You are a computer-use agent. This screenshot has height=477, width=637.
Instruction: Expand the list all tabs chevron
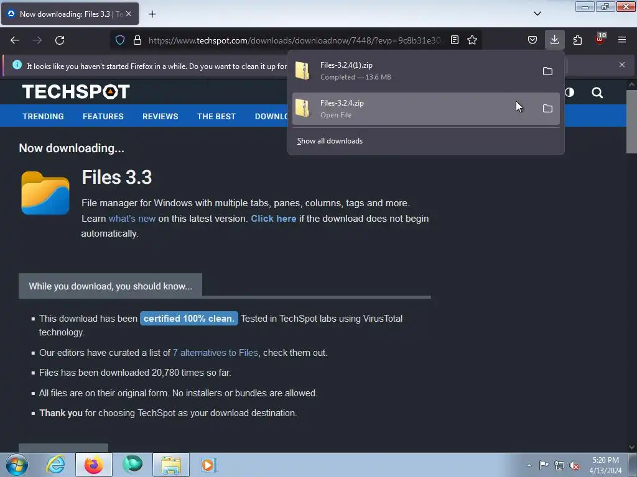(537, 14)
